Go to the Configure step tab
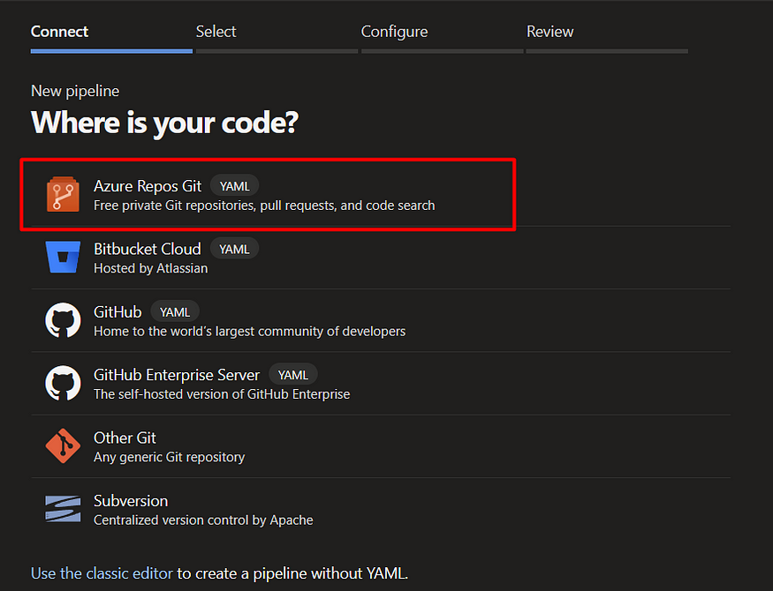This screenshot has height=591, width=773. (443, 37)
